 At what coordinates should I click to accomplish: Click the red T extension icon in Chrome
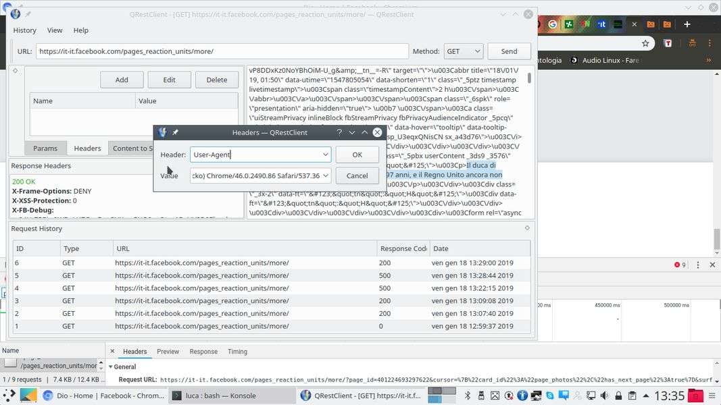point(668,43)
